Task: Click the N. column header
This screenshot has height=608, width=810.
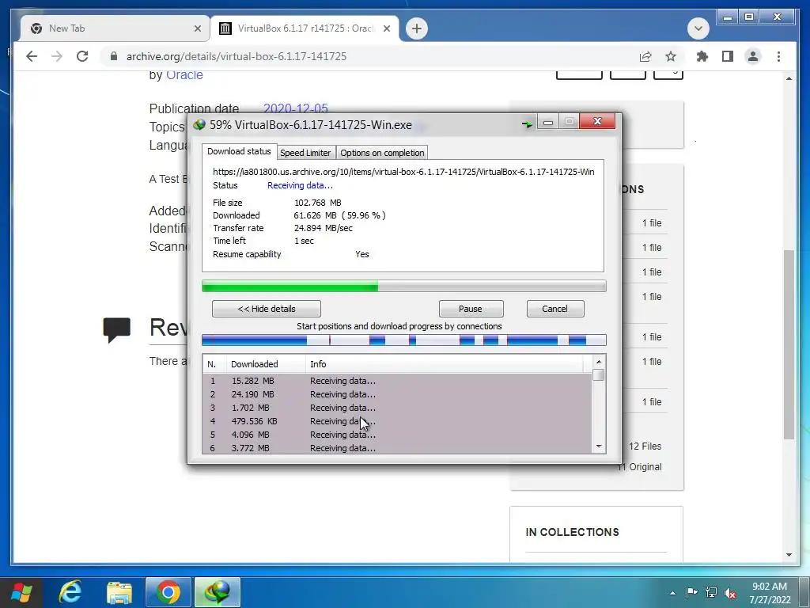Action: pos(214,364)
